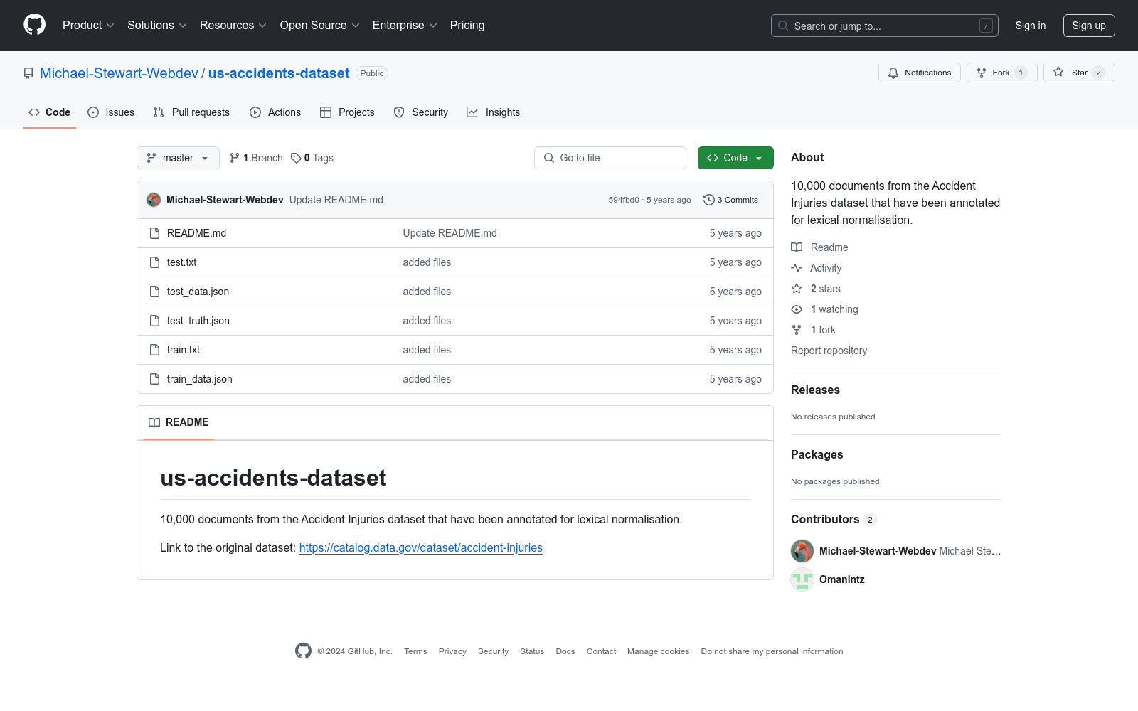Screen dimensions: 1138x711
Task: Open the footer Privacy link
Action: 452,651
